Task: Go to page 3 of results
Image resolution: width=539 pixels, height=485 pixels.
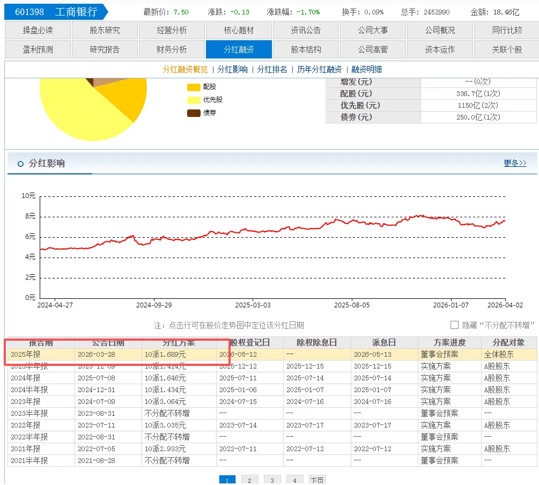Action: pos(272,480)
